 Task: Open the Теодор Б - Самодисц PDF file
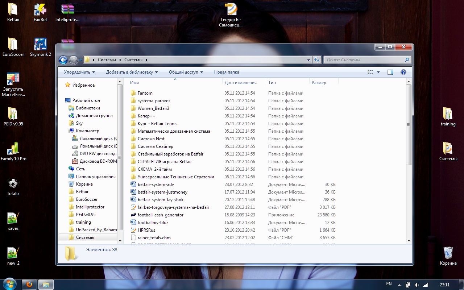231,15
